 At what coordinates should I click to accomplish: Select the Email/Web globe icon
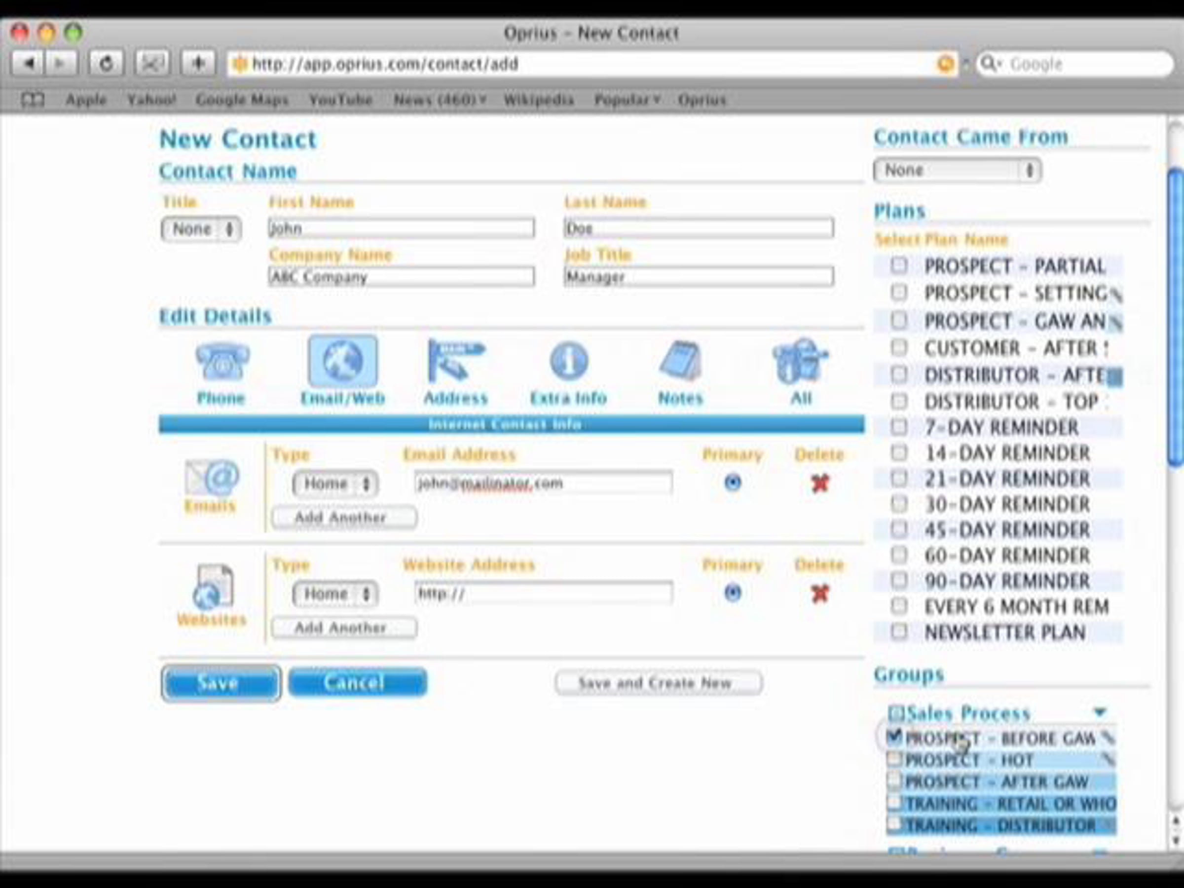(342, 362)
